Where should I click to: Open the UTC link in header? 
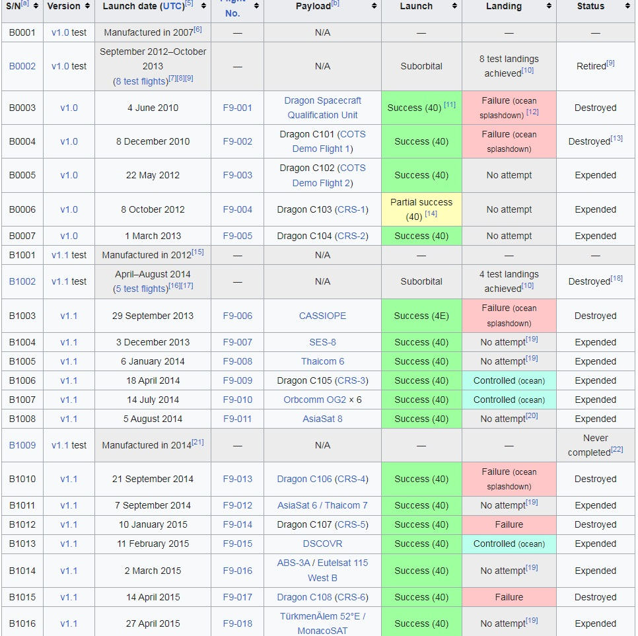point(174,6)
